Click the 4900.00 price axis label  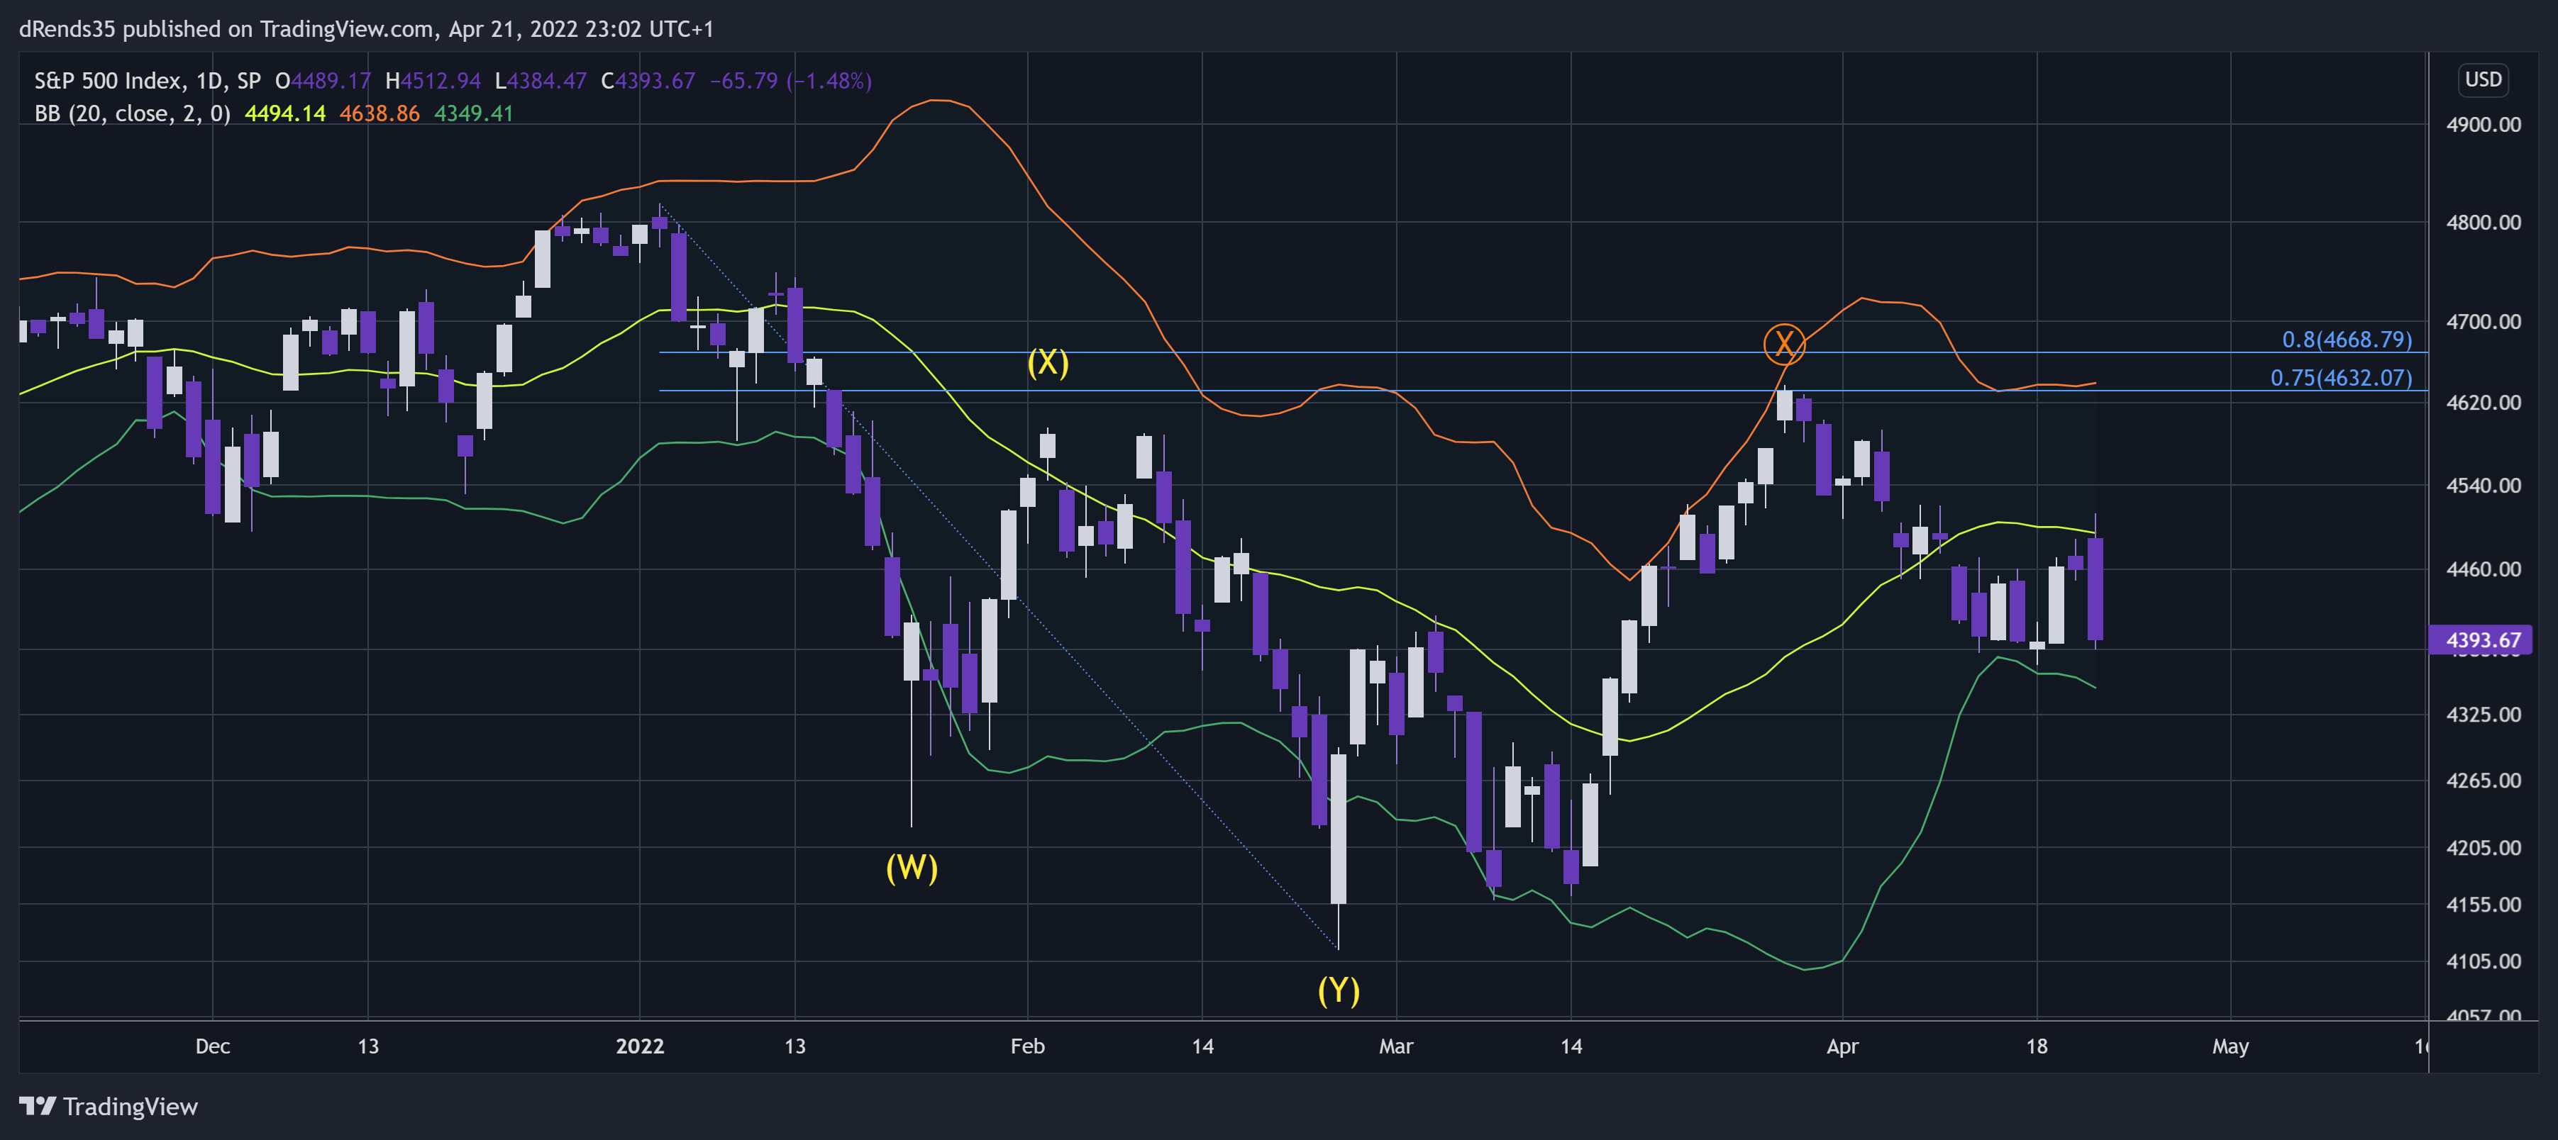[2483, 125]
